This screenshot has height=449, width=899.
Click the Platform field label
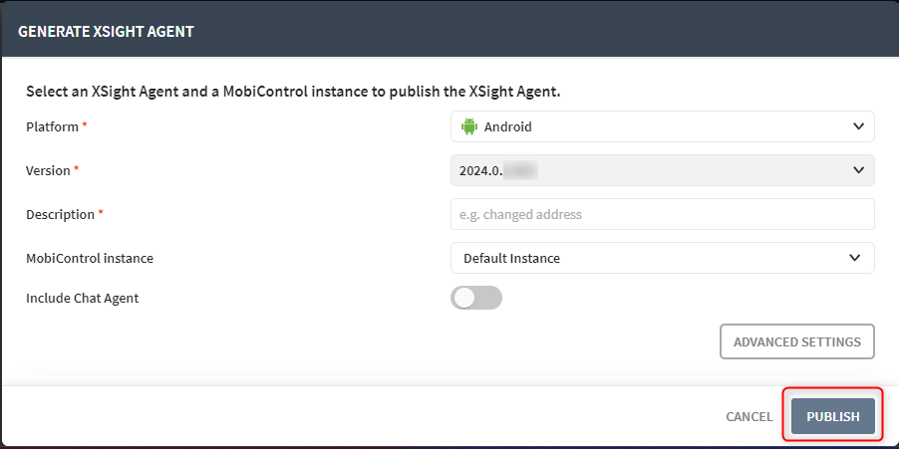click(x=52, y=126)
